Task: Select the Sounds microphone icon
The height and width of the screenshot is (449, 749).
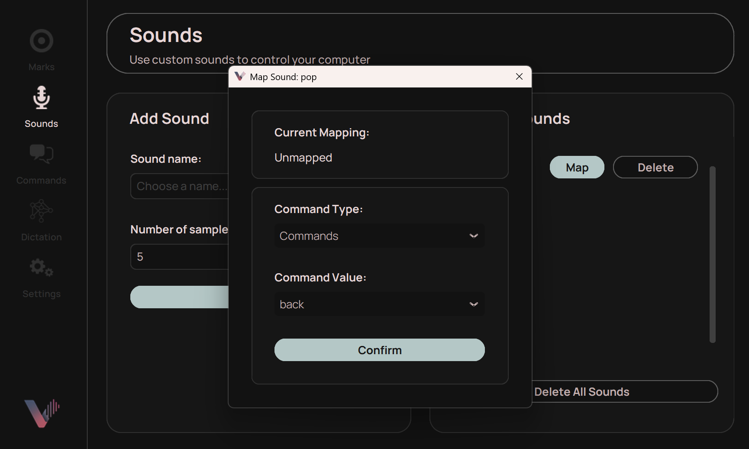Action: 41,97
